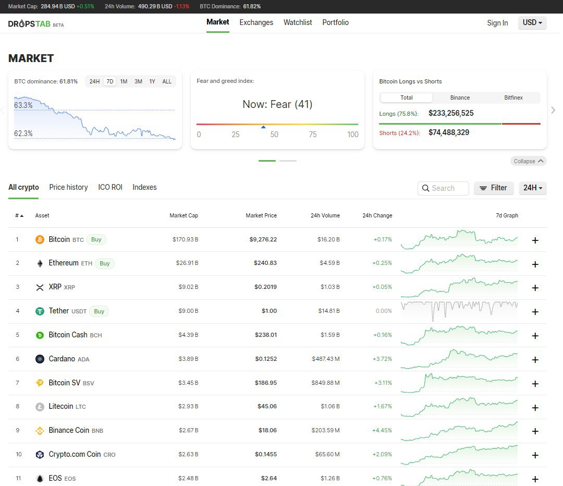Show Binance longs vs shorts
Image resolution: width=563 pixels, height=486 pixels.
pos(460,98)
